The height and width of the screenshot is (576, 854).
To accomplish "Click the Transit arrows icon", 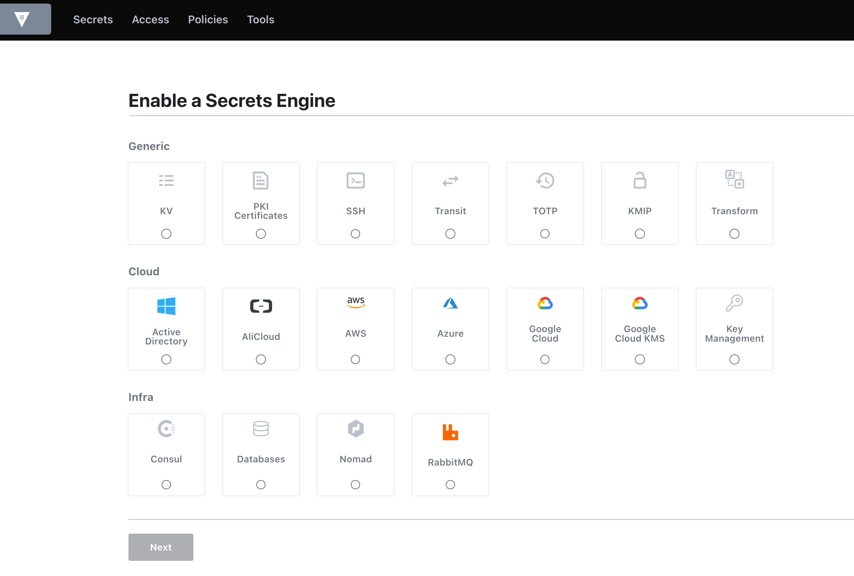I will tap(450, 181).
